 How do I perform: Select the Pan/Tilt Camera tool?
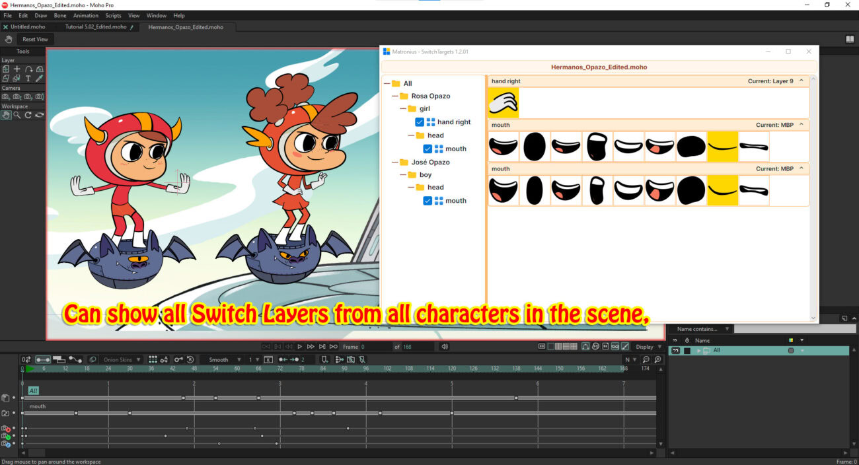point(40,96)
